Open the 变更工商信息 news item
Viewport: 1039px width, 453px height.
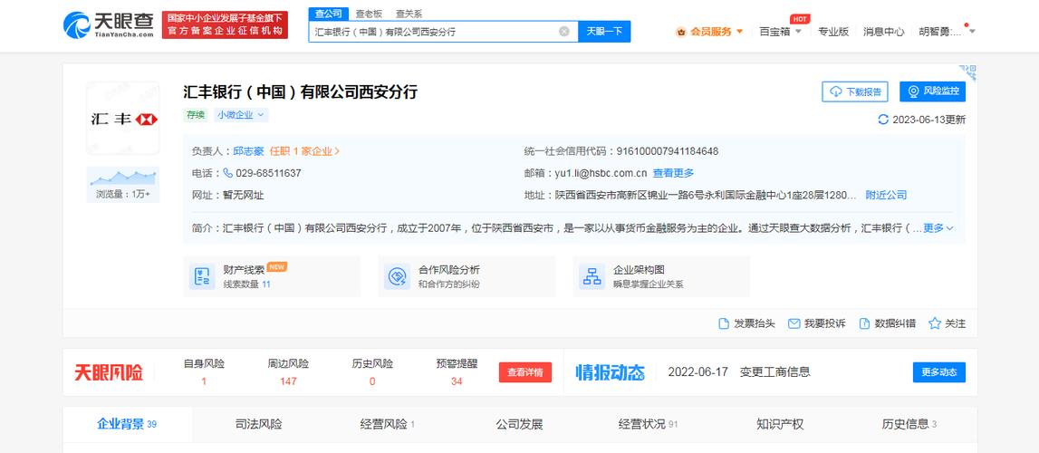pyautogui.click(x=774, y=372)
